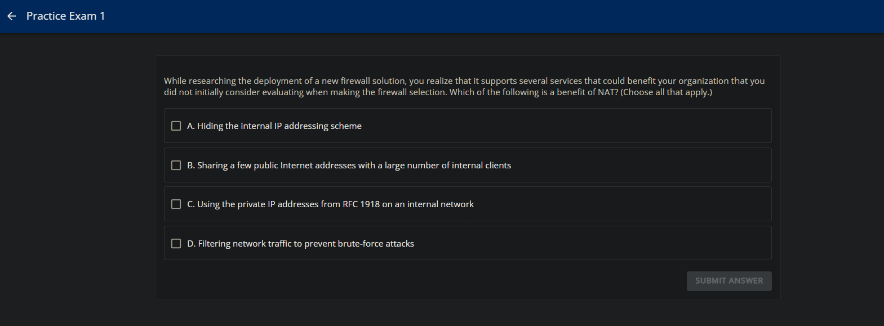Image resolution: width=884 pixels, height=326 pixels.
Task: Mark the checkbox for option D
Action: pyautogui.click(x=176, y=244)
